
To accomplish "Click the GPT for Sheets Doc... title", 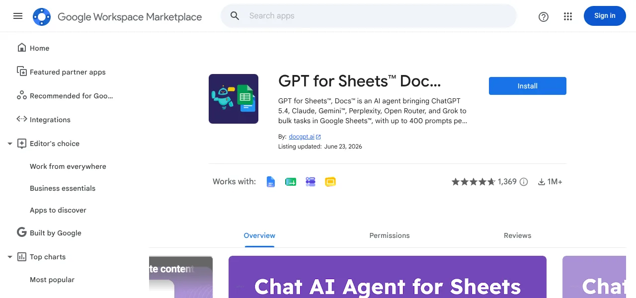I will click(359, 81).
